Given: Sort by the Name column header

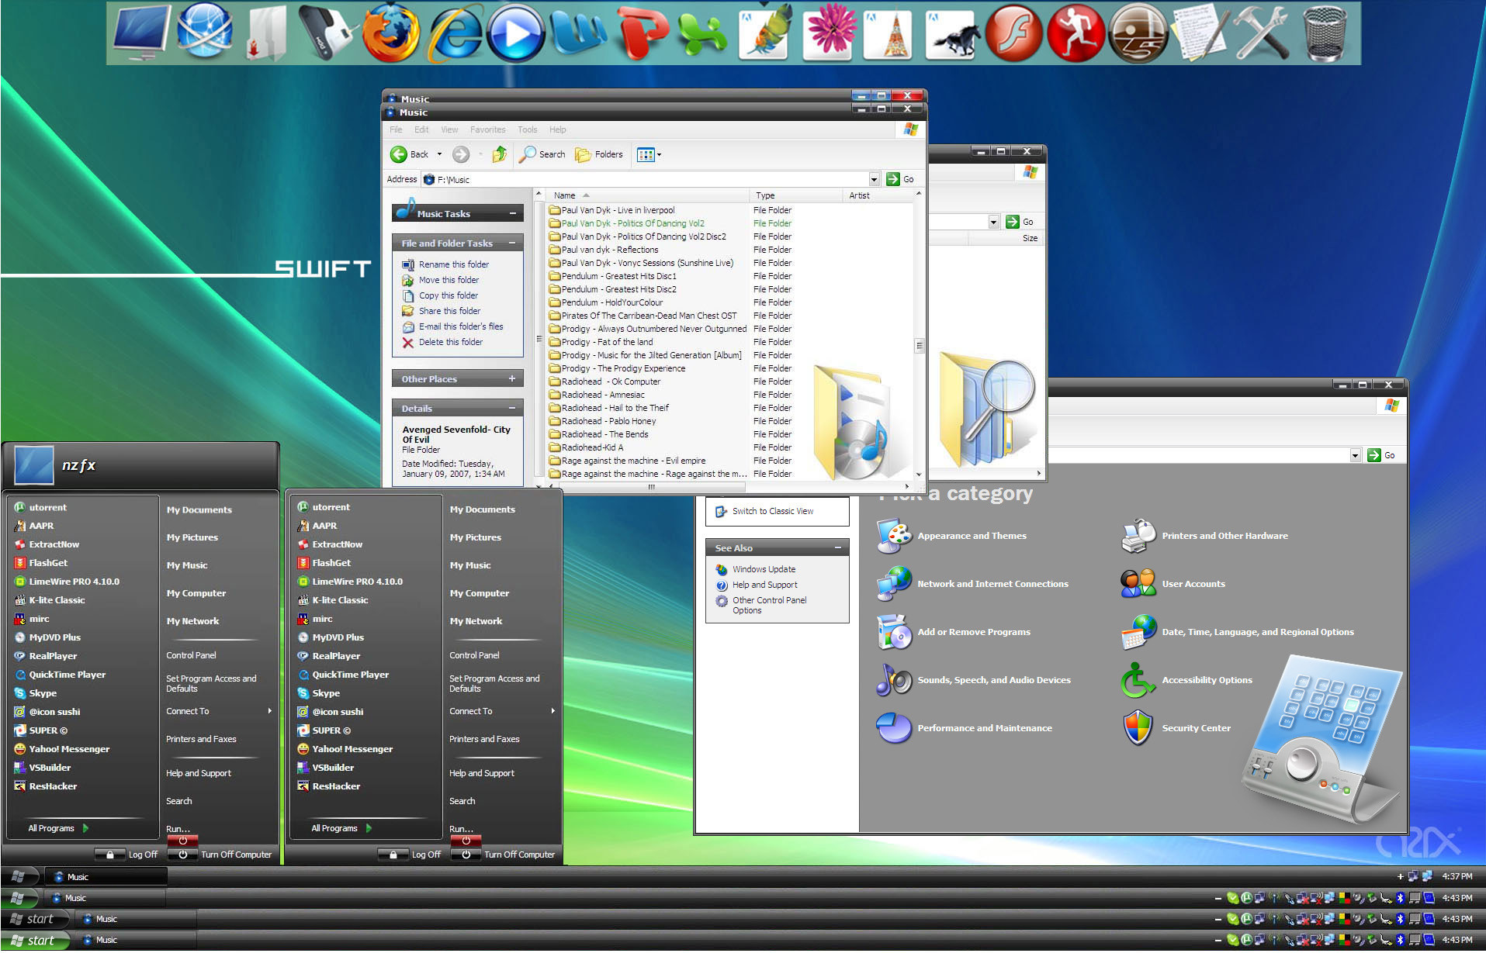Looking at the screenshot, I should click(647, 195).
